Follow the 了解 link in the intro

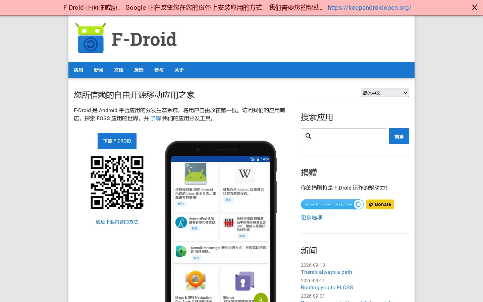(x=156, y=118)
